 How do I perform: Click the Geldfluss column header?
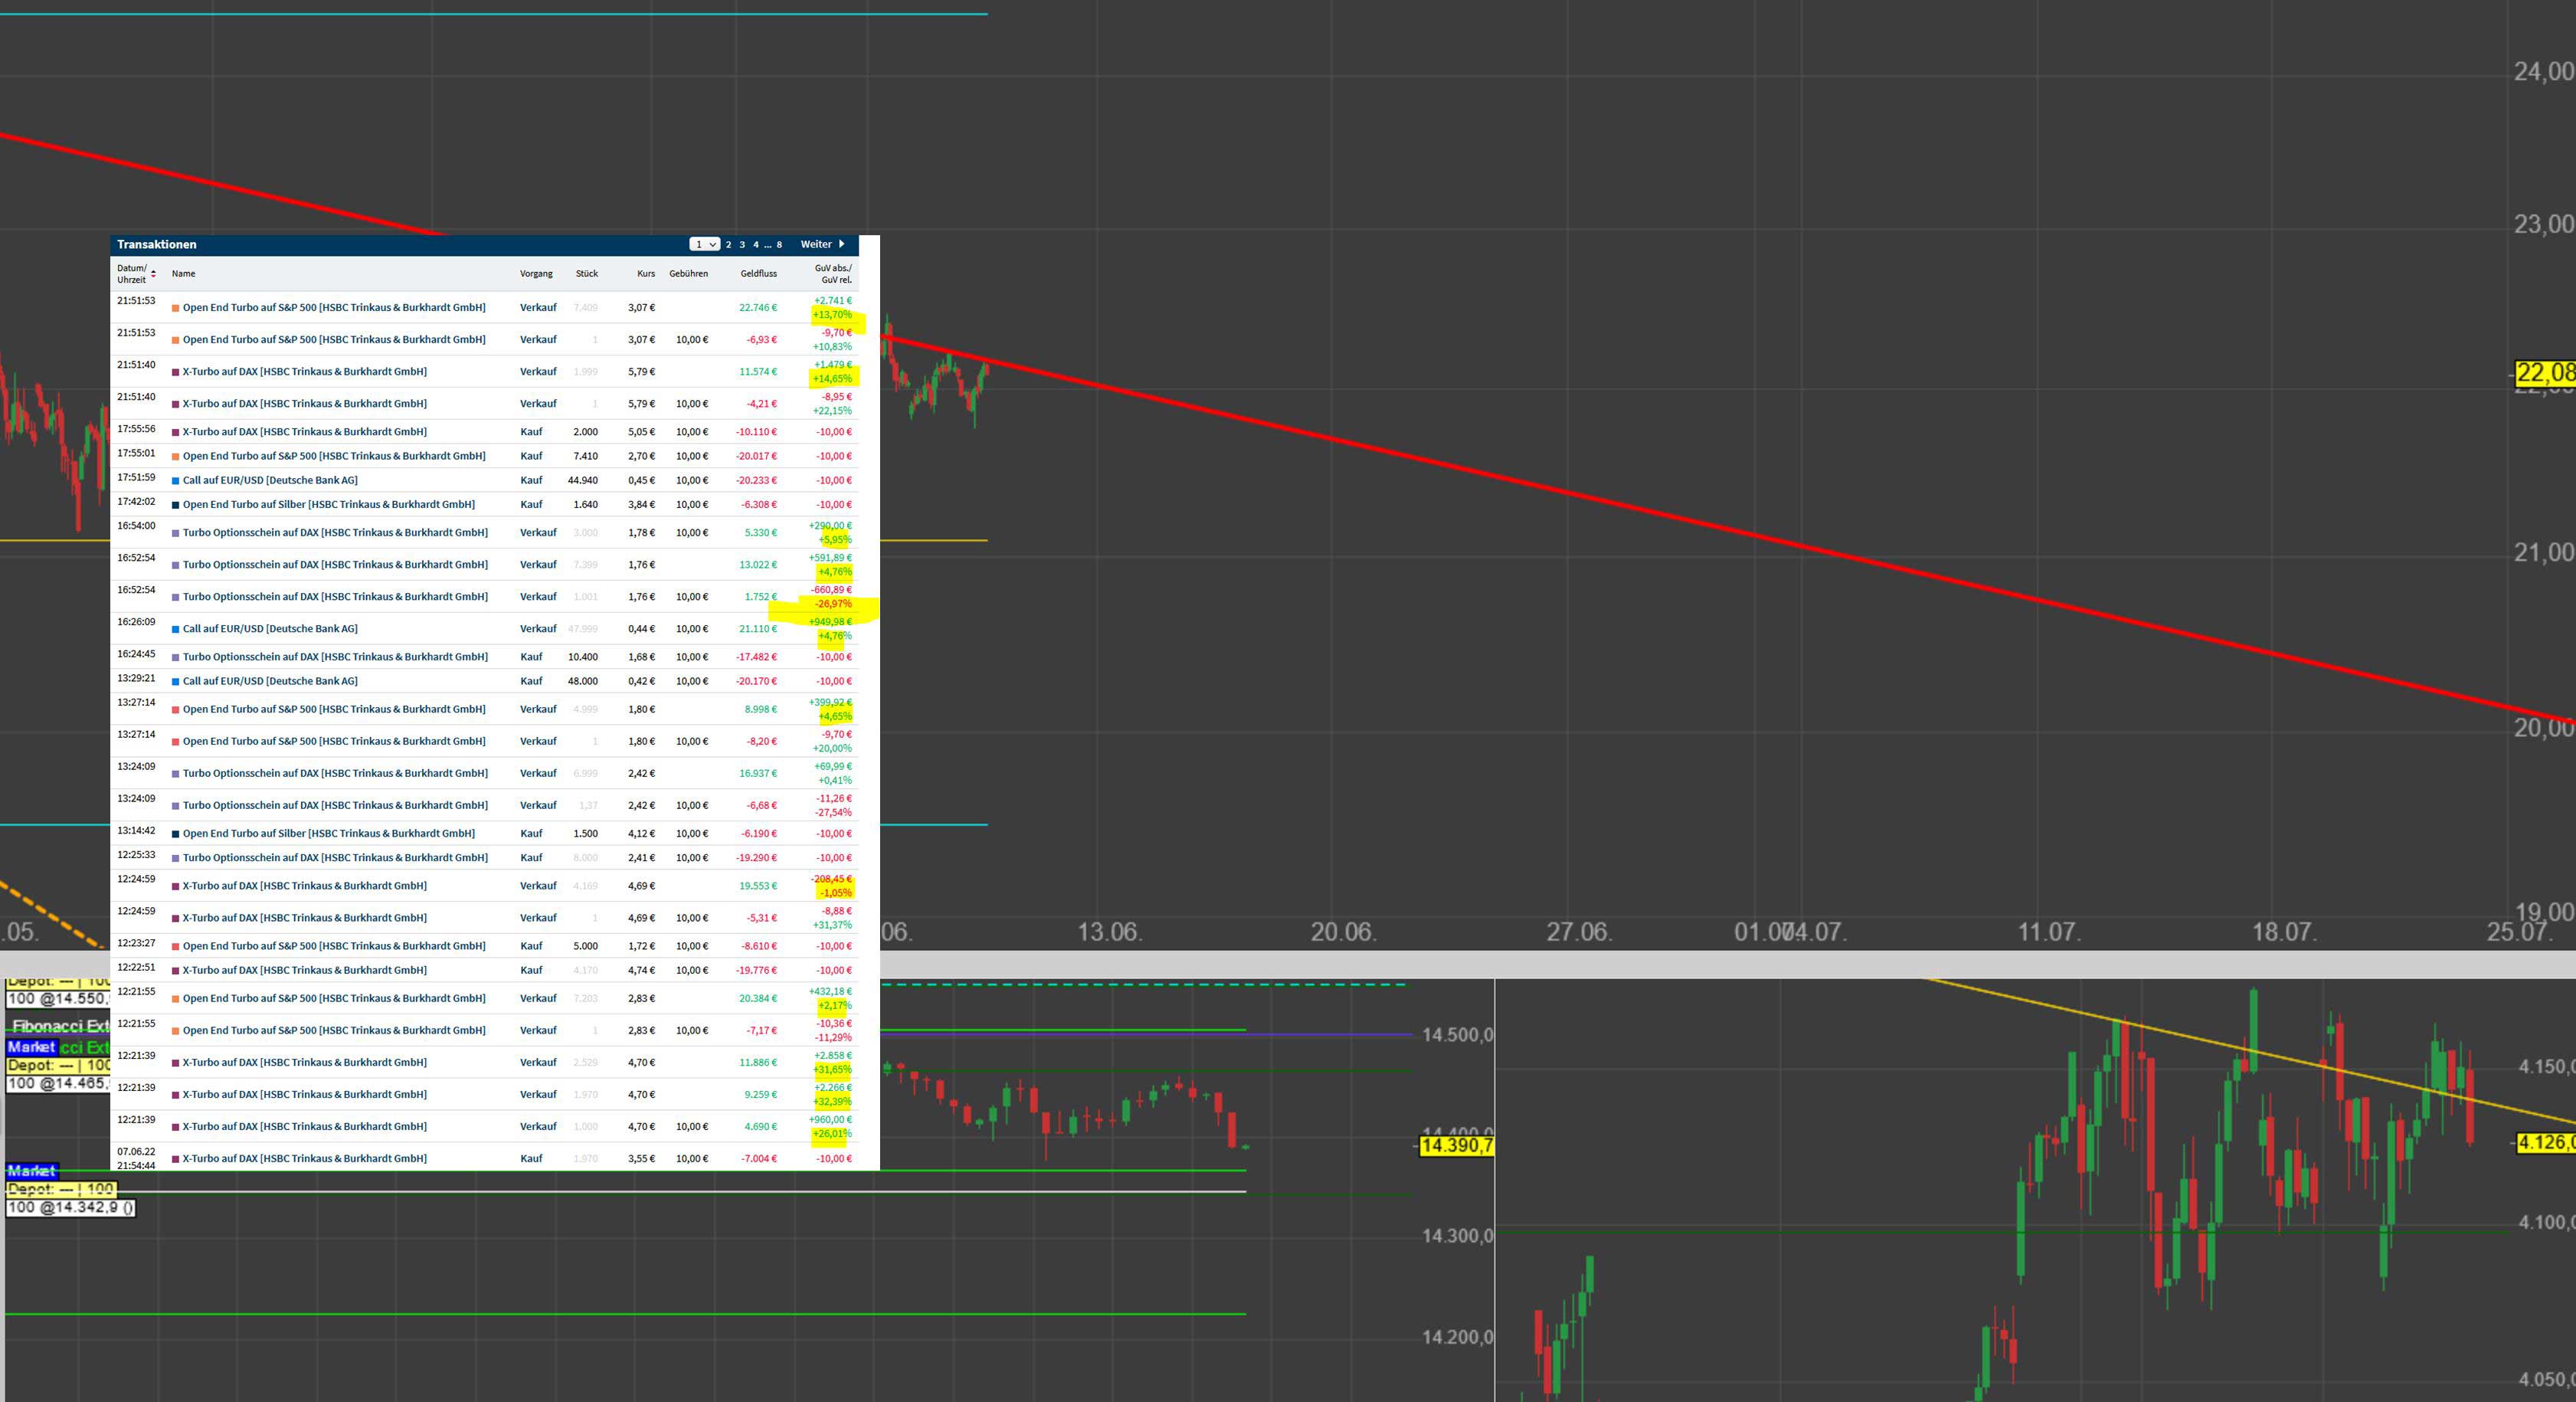pyautogui.click(x=758, y=274)
